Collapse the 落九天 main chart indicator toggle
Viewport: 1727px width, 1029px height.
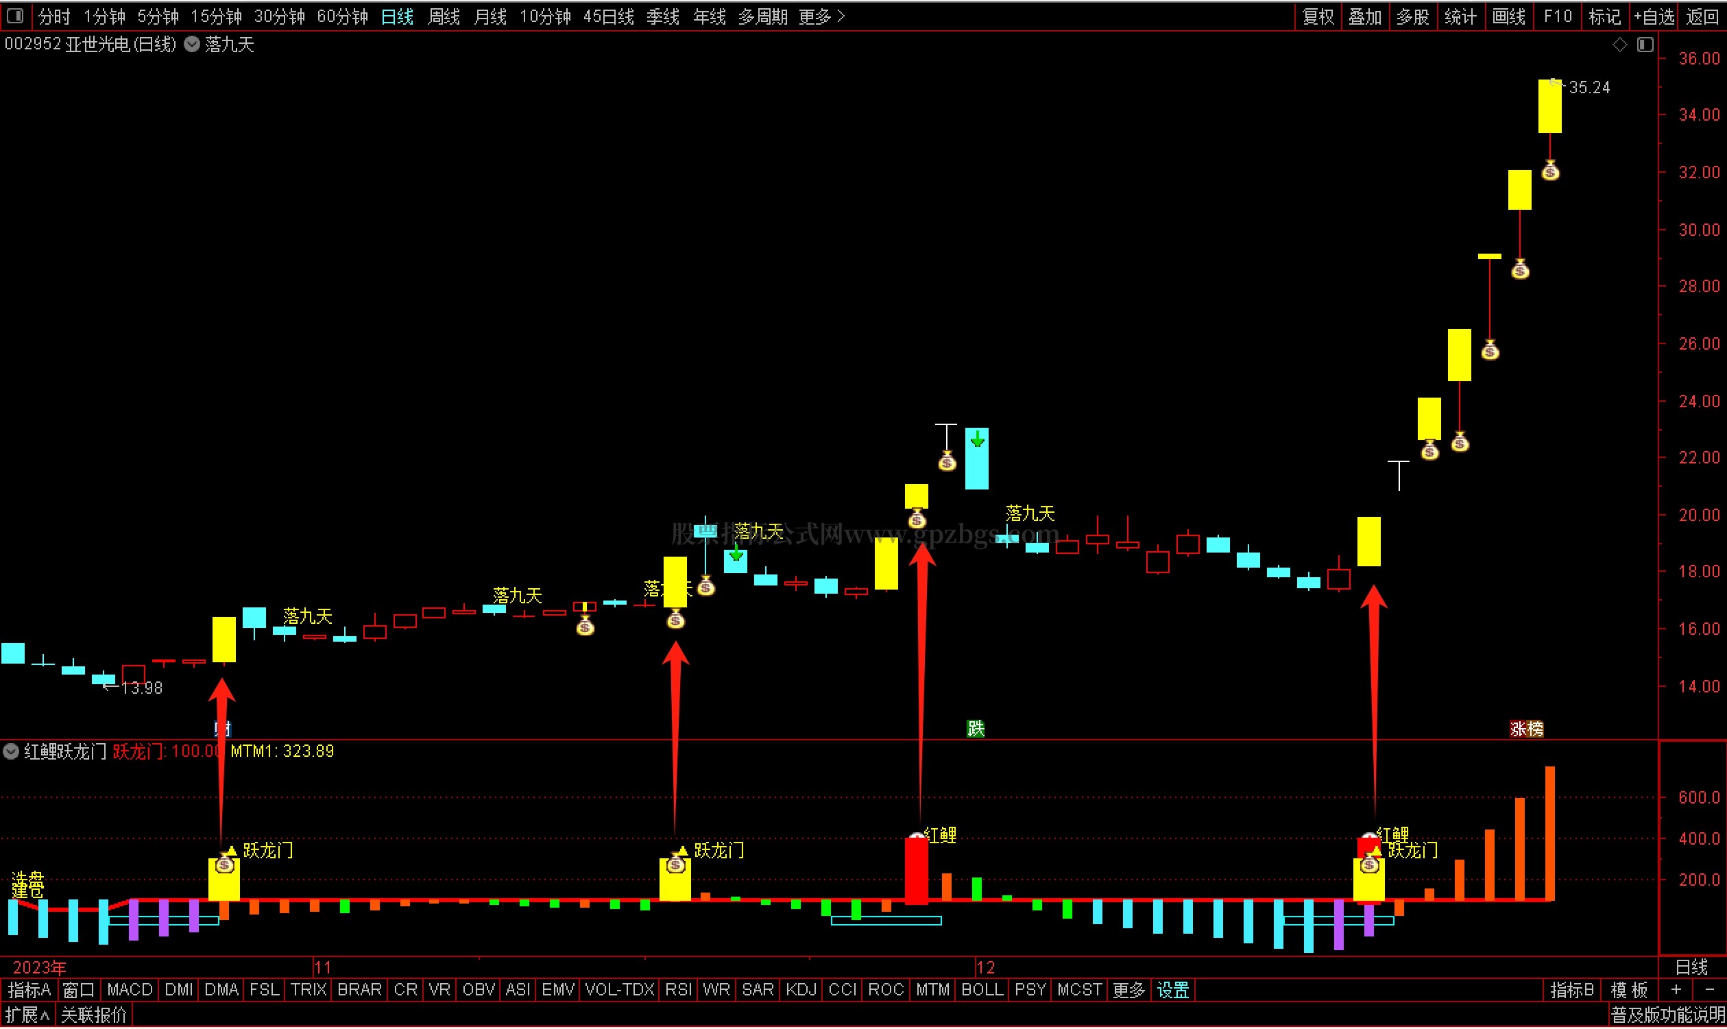click(192, 45)
